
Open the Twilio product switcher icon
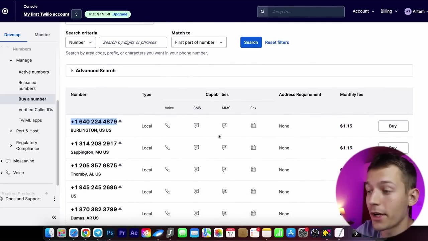pos(5,11)
